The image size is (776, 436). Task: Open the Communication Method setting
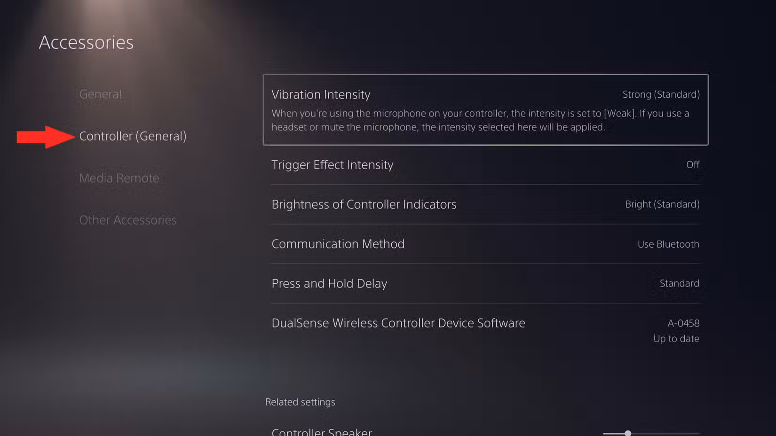[x=485, y=244]
